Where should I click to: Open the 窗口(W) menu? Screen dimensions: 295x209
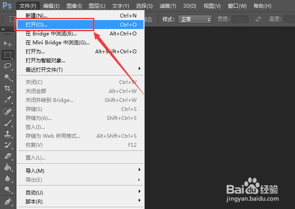[x=237, y=6]
